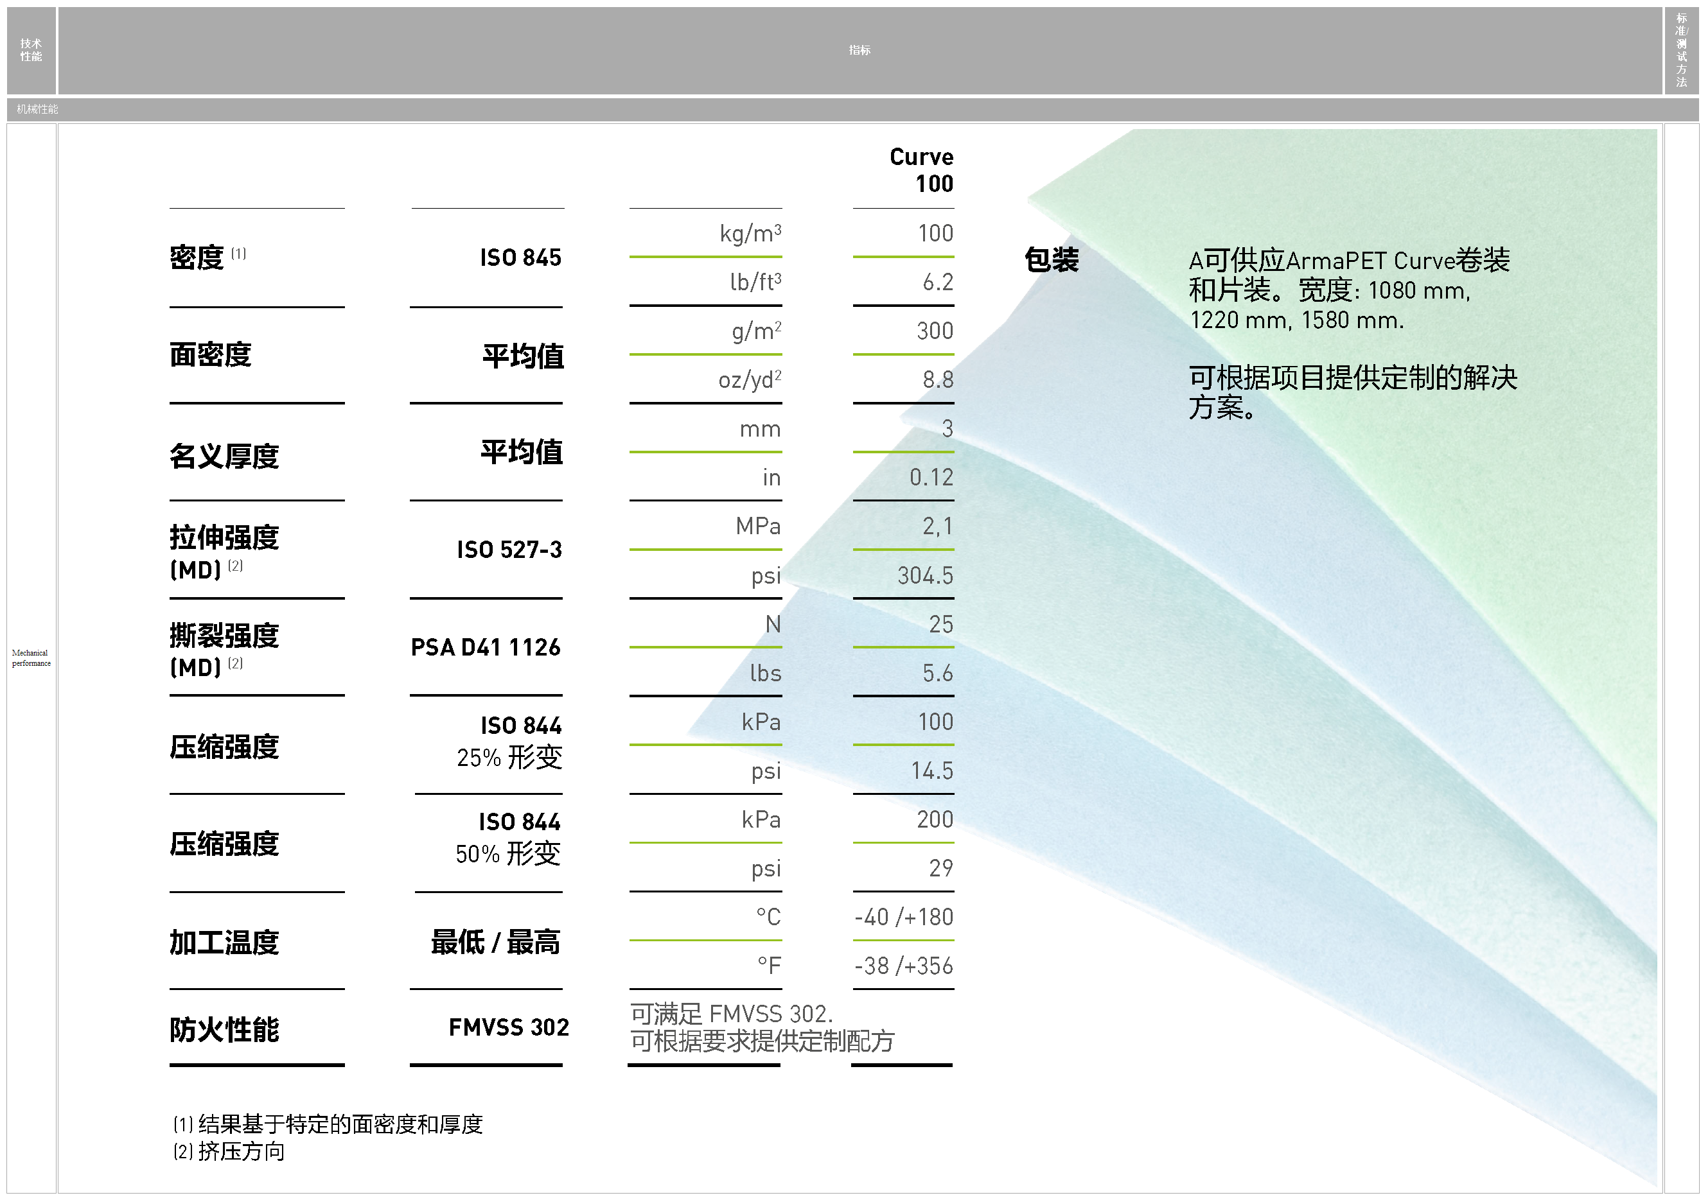Click the Mechanical performance side label
1701x1200 pixels.
click(31, 657)
